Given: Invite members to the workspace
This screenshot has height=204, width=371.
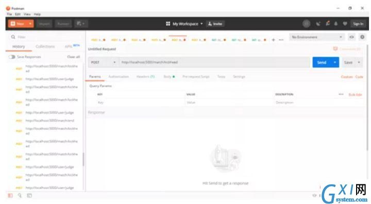Looking at the screenshot, I should click(215, 24).
